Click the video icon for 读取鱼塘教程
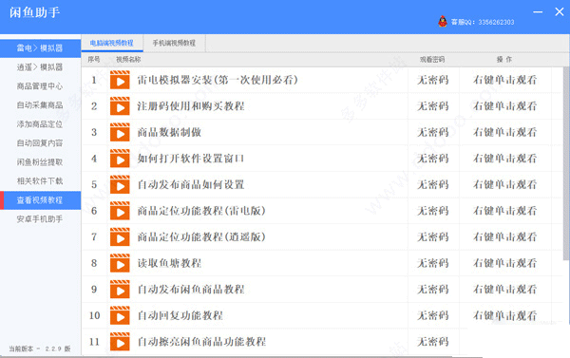570x358 pixels. [x=120, y=263]
